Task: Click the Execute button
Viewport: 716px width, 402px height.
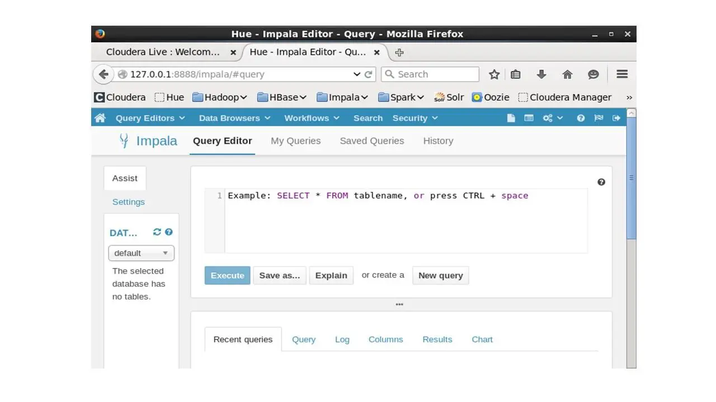Action: tap(228, 275)
